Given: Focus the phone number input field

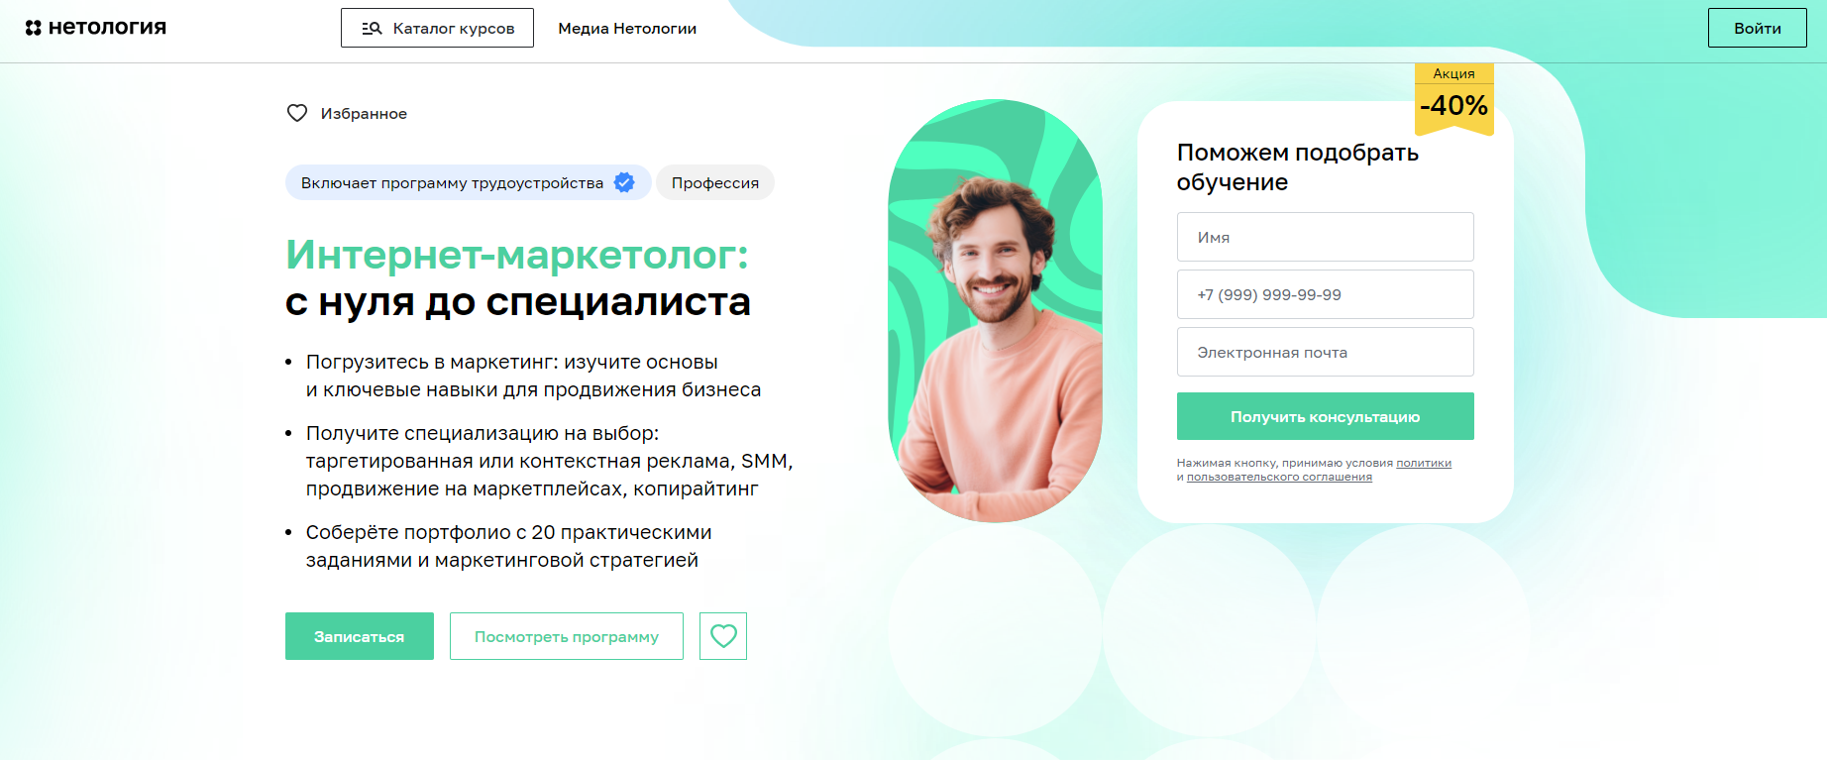Looking at the screenshot, I should coord(1325,294).
